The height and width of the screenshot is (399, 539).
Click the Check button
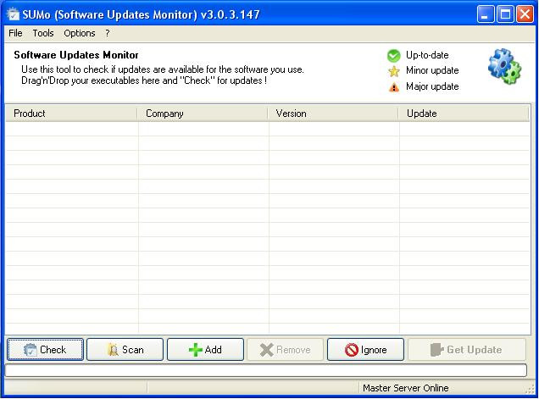pos(45,350)
